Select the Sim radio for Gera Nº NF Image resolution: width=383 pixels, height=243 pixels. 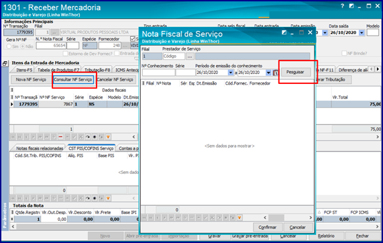pos(9,46)
